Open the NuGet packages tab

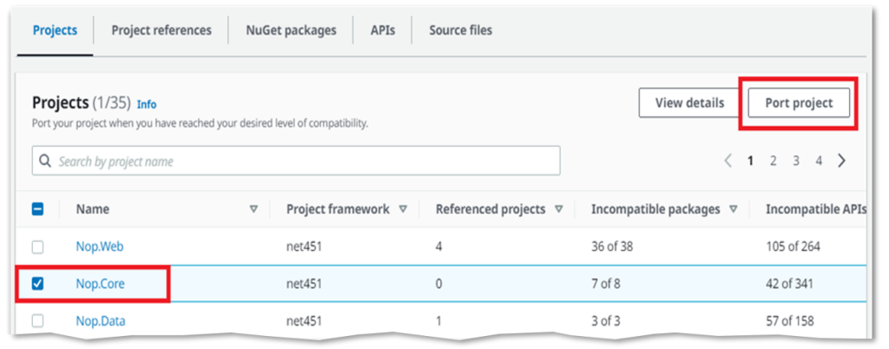[290, 30]
